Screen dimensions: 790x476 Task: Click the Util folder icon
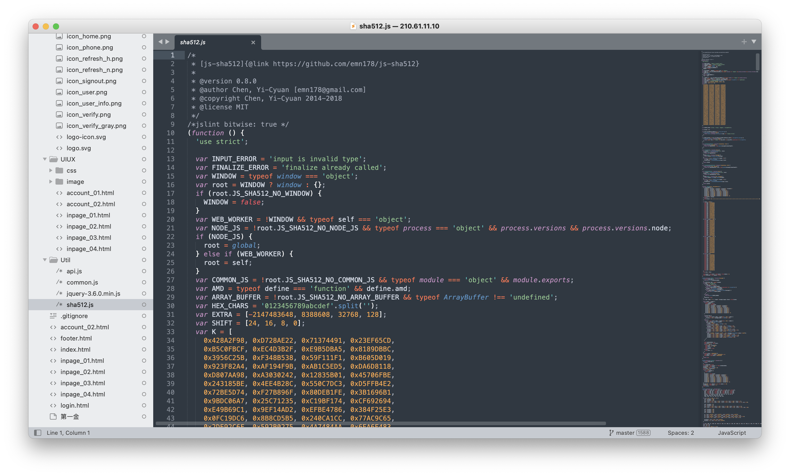[x=53, y=260]
